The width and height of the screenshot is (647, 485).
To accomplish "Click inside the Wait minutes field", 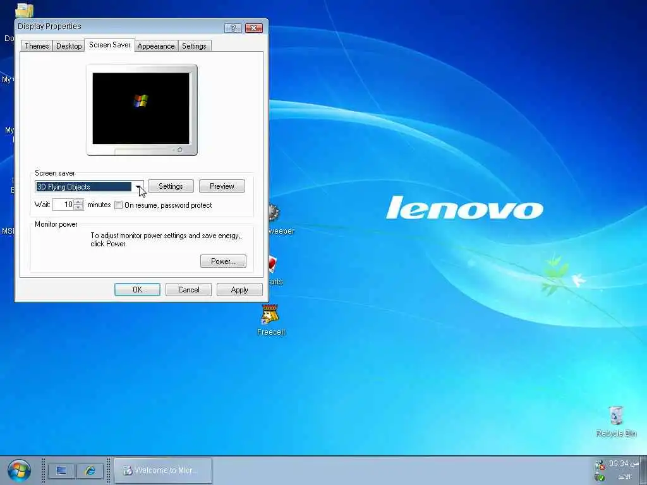I will click(63, 205).
